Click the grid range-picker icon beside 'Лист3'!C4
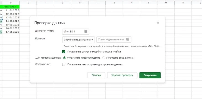This screenshot has height=99, width=202. click(86, 32)
